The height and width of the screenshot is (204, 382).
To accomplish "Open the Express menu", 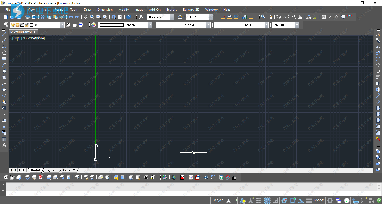I will coord(171,10).
